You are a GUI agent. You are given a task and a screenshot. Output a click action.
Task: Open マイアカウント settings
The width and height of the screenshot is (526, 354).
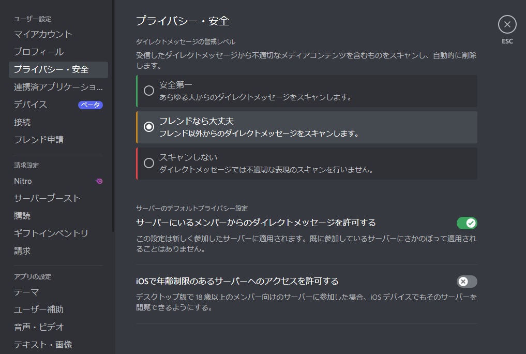[43, 34]
